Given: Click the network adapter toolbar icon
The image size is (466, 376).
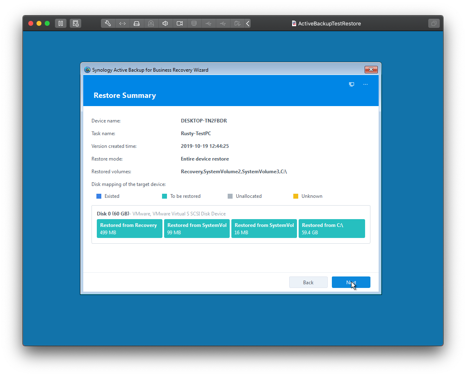Looking at the screenshot, I should (x=122, y=23).
